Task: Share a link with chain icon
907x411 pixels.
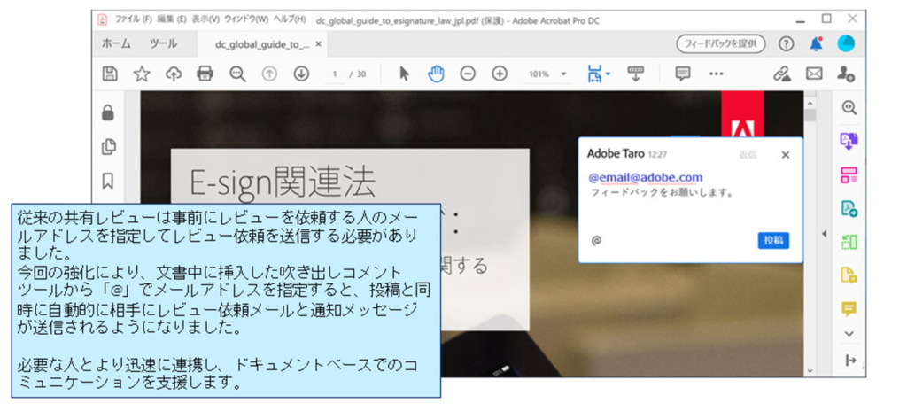Action: (x=782, y=74)
